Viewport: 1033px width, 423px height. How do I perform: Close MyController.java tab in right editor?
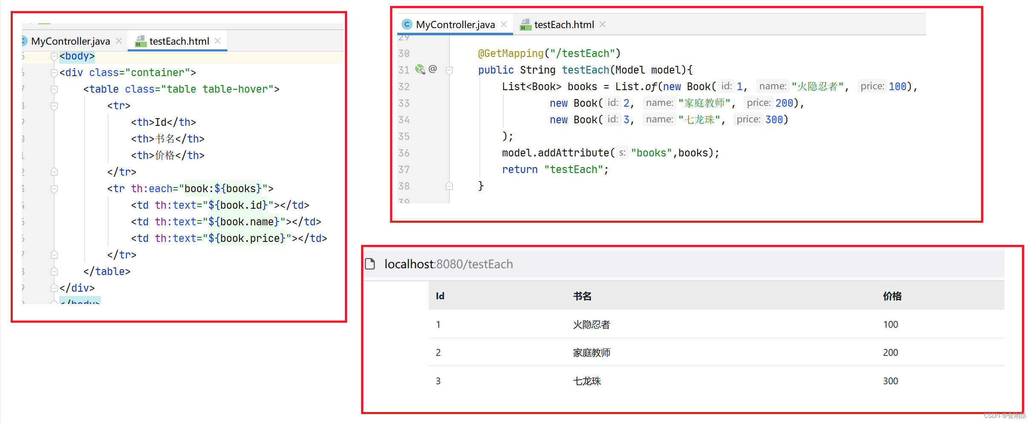[504, 24]
